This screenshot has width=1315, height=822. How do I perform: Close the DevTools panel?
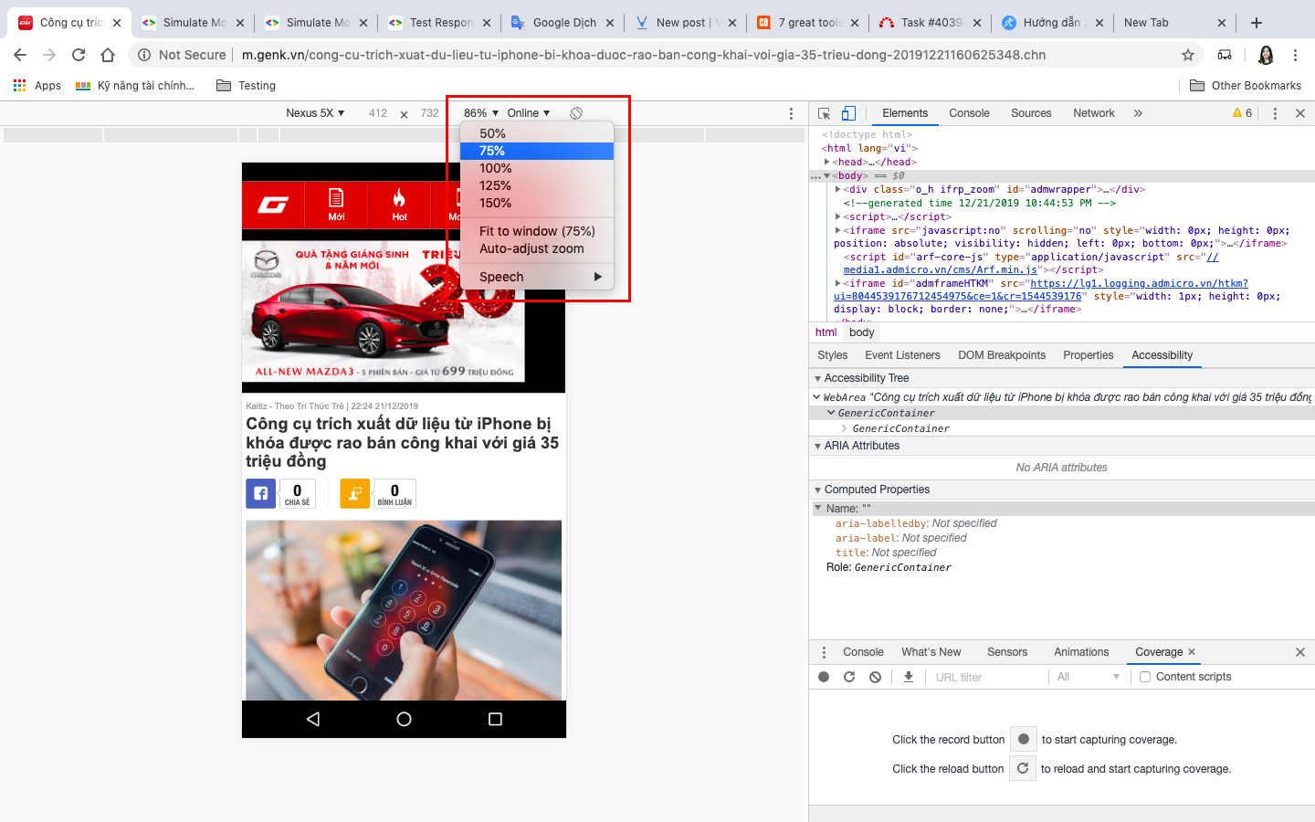(1300, 113)
